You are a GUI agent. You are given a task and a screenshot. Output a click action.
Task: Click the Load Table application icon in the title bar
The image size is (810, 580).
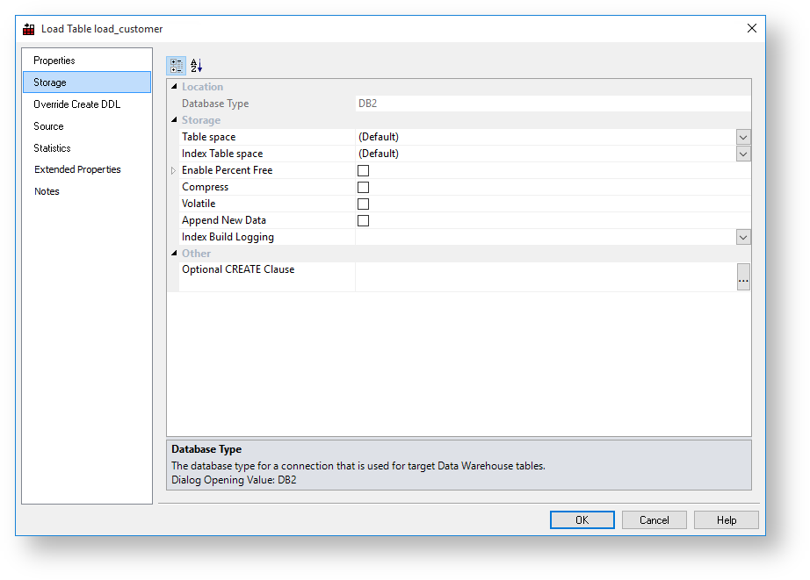pyautogui.click(x=28, y=30)
